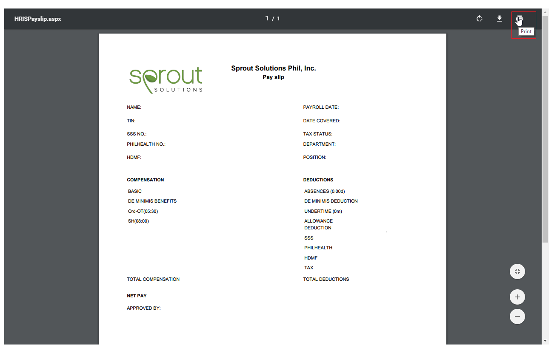This screenshot has width=554, height=353.
Task: Click the PAYROLL DATE: label
Action: click(x=321, y=107)
